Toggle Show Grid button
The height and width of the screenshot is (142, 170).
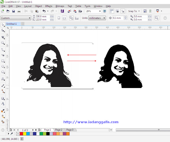tap(117, 11)
